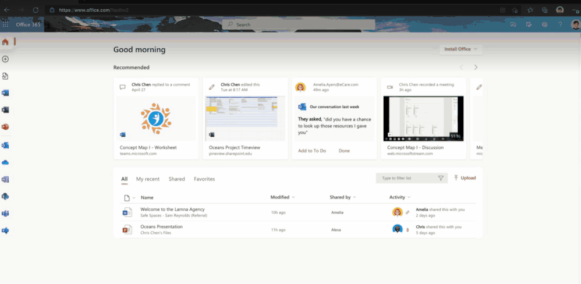581x284 pixels.
Task: Open My Content document icon in sidebar
Action: pyautogui.click(x=5, y=76)
